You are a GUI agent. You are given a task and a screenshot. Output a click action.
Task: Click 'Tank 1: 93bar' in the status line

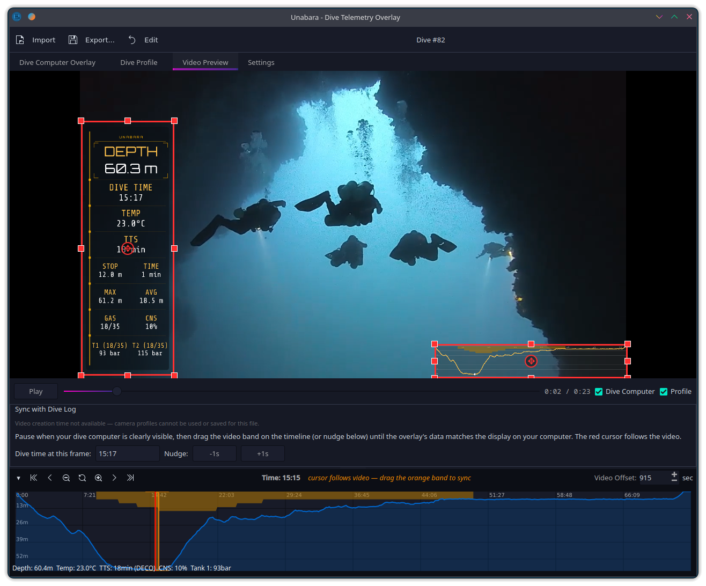click(211, 568)
